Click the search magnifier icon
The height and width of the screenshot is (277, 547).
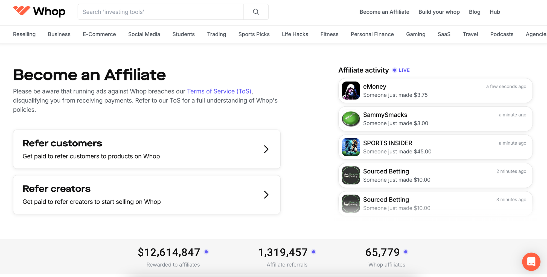click(x=255, y=12)
